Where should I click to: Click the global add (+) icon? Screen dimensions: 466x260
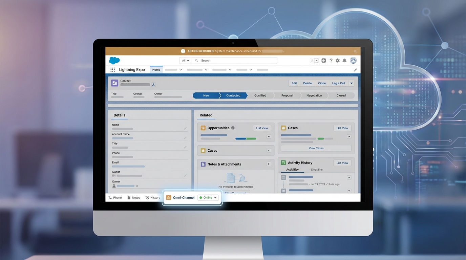coord(323,60)
